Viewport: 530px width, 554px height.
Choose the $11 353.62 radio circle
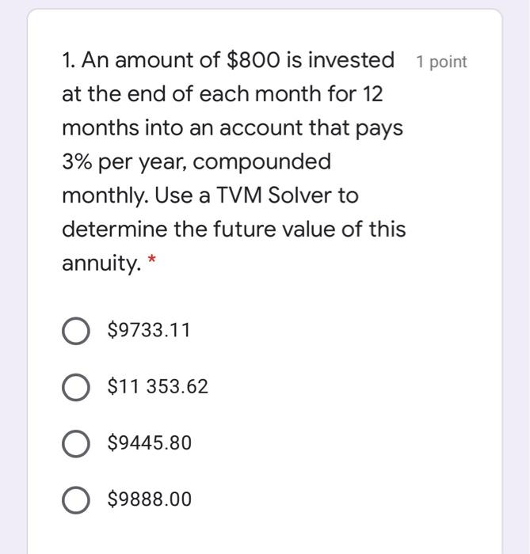coord(75,387)
